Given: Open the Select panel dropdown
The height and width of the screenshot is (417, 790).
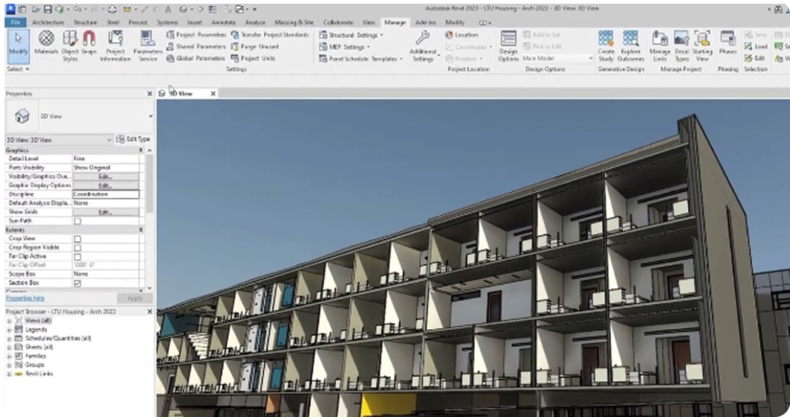Looking at the screenshot, I should pos(18,69).
